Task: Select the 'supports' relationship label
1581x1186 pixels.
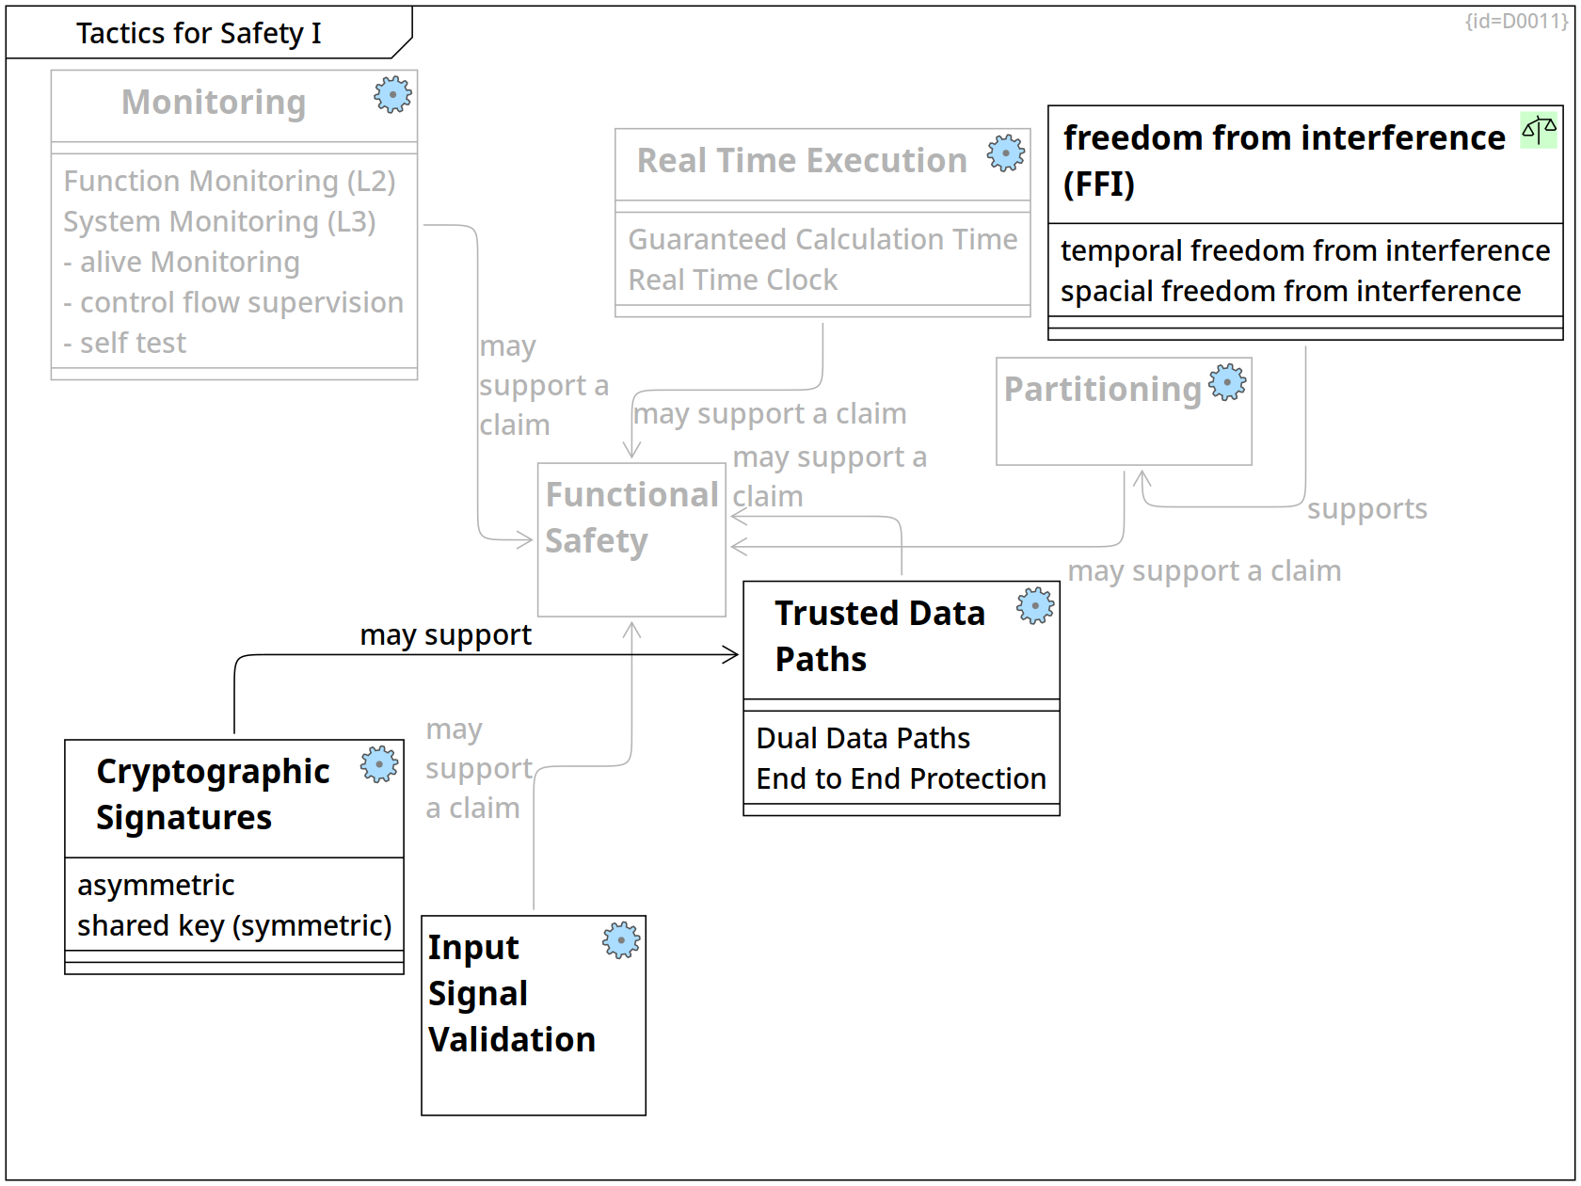Action: (x=1366, y=508)
